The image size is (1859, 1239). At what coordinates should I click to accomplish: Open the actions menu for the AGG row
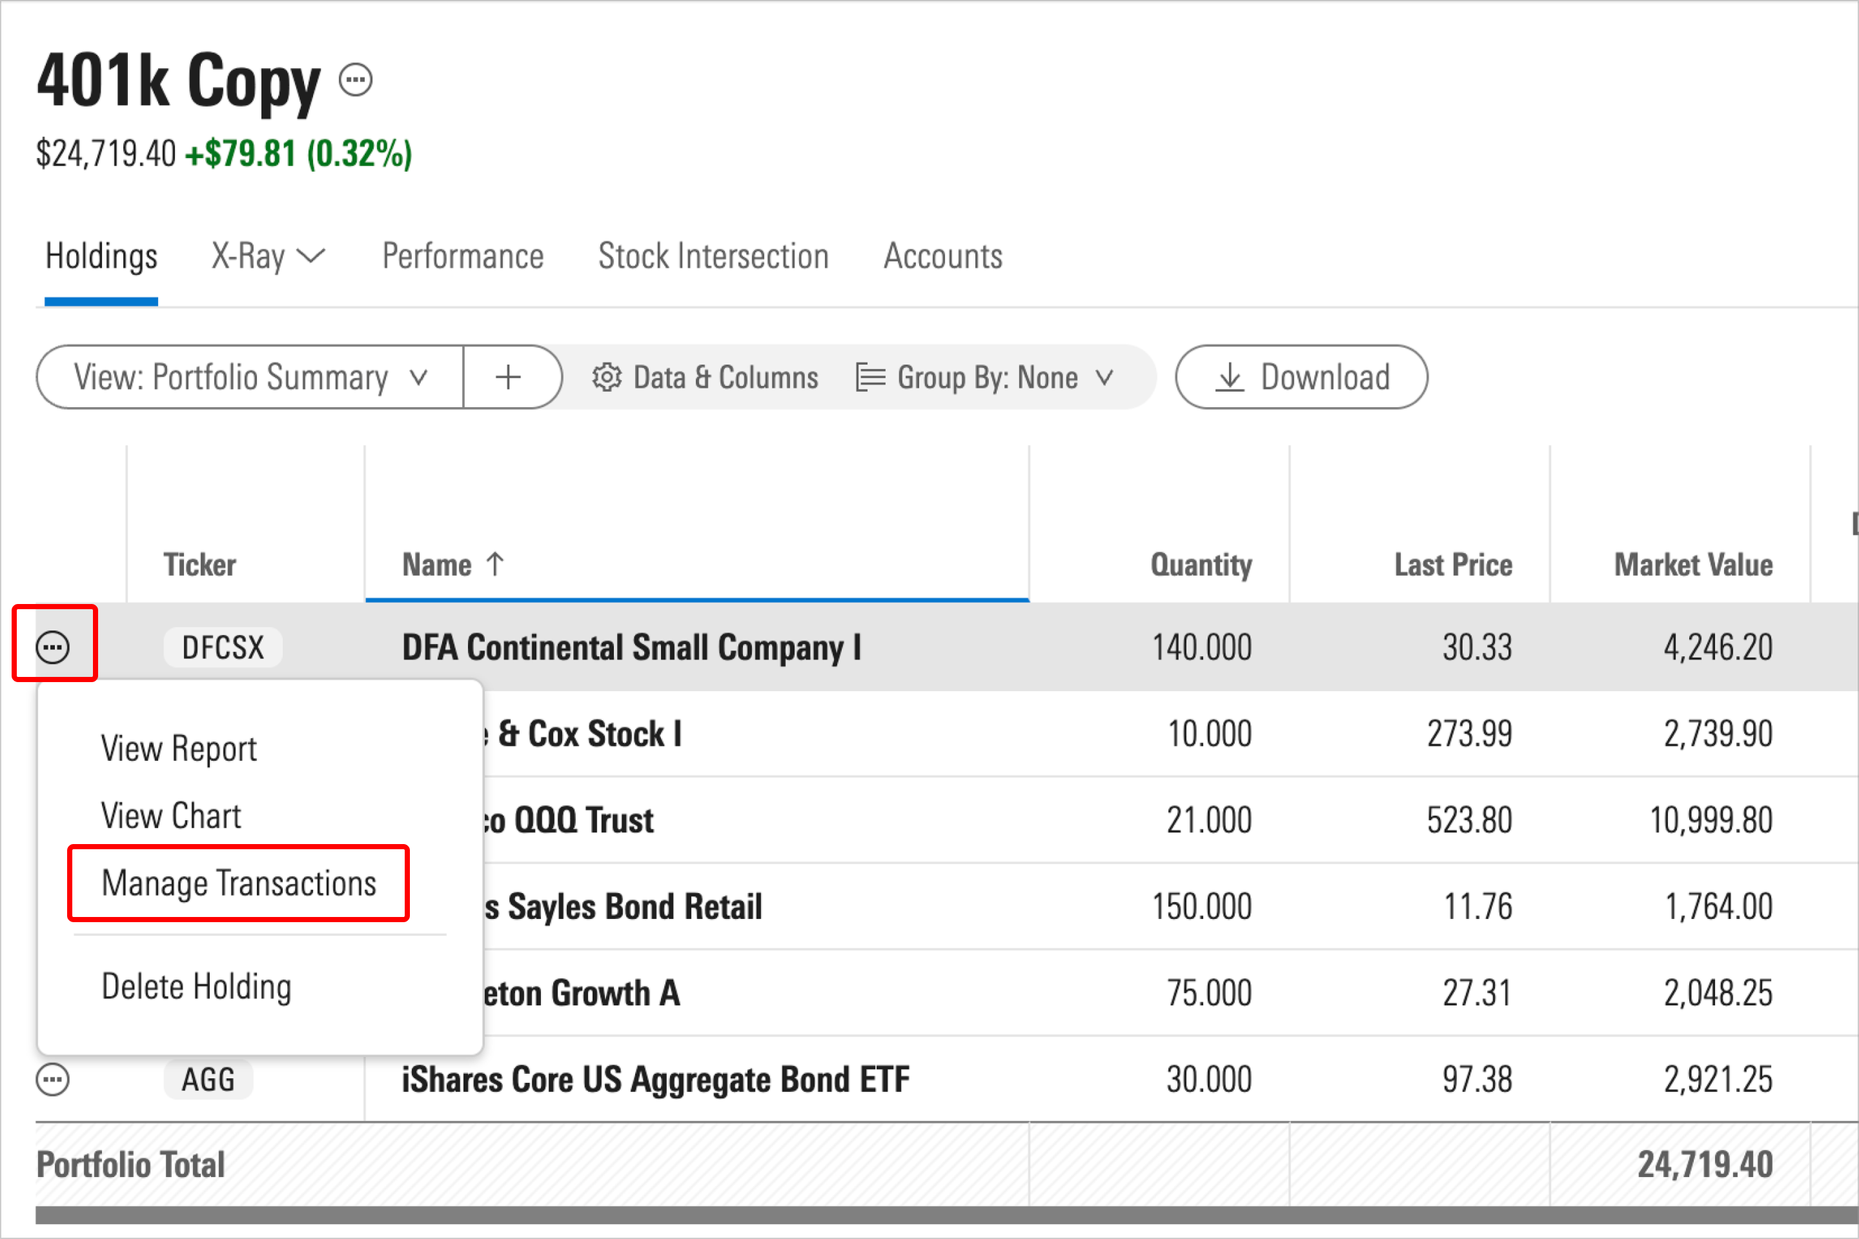[54, 1078]
